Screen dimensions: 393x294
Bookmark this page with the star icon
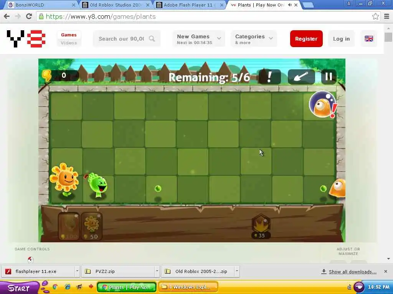(375, 16)
